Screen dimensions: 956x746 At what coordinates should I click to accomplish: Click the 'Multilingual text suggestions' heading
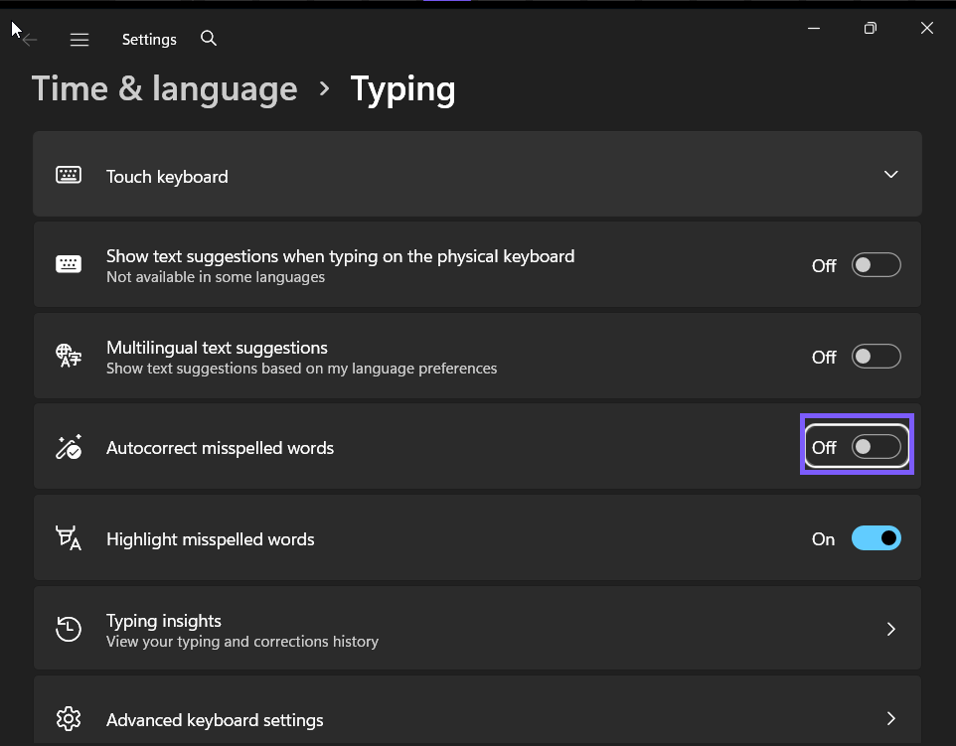click(x=217, y=348)
